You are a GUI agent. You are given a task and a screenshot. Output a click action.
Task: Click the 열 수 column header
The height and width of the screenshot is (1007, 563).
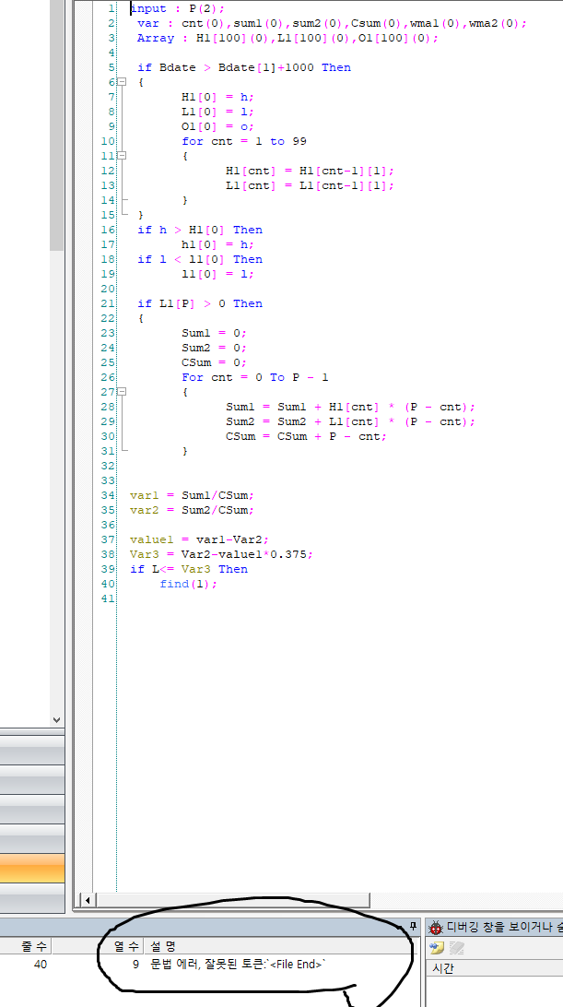click(x=125, y=946)
